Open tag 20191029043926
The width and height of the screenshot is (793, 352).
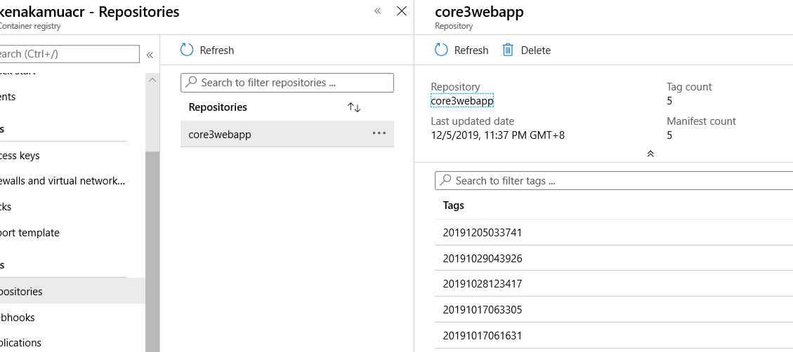click(483, 259)
